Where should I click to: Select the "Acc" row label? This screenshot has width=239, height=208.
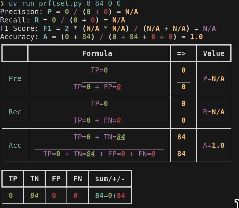15,145
